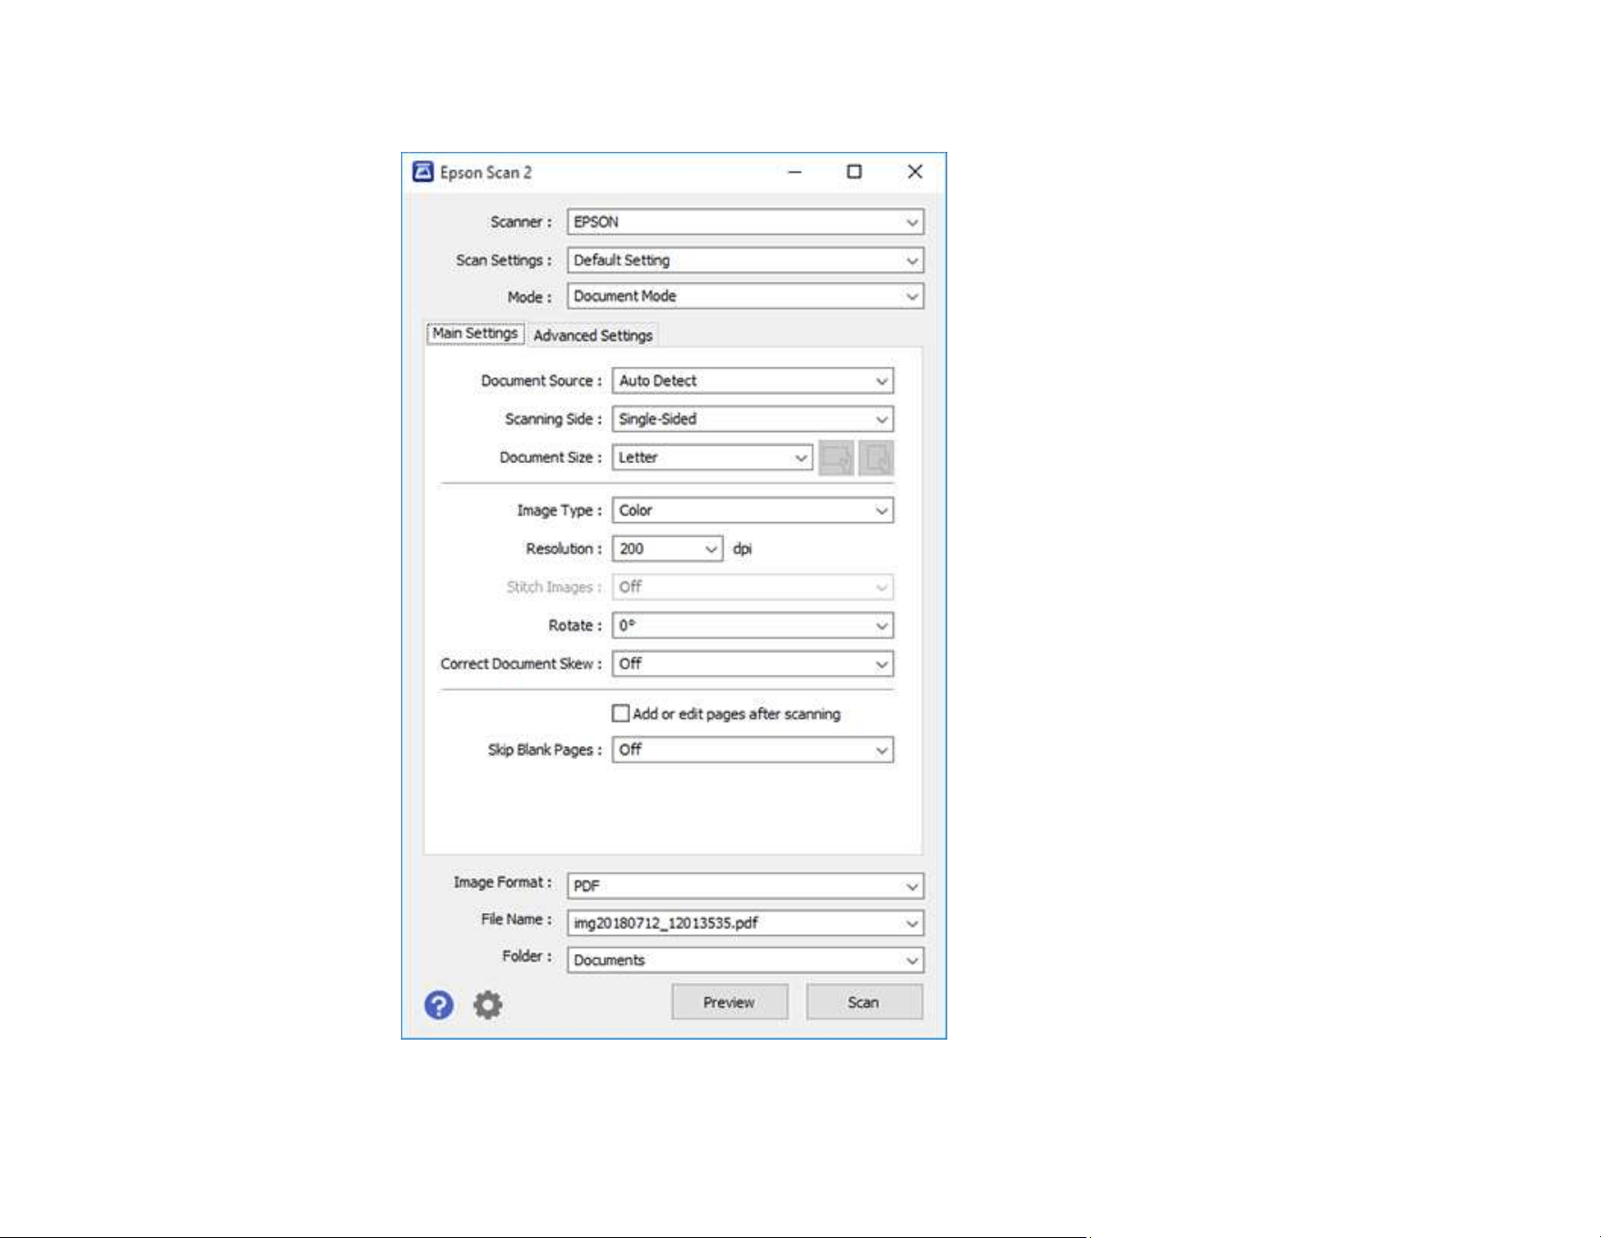This screenshot has width=1601, height=1238.
Task: Open the Scanner dropdown showing EPSON
Action: (x=745, y=222)
